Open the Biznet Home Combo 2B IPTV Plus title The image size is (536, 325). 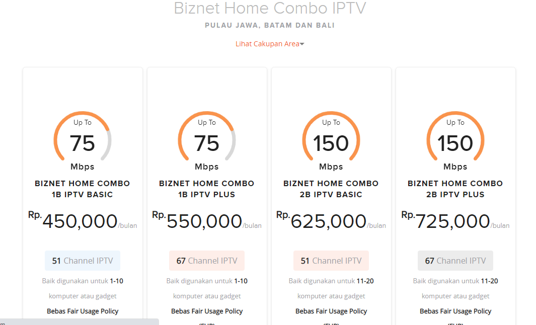[455, 189]
